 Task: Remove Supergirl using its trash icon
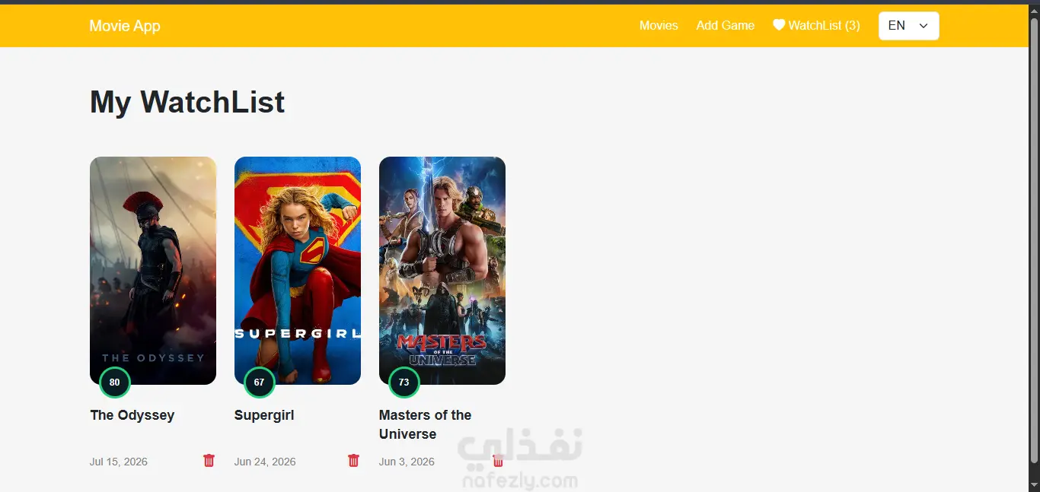click(x=353, y=460)
